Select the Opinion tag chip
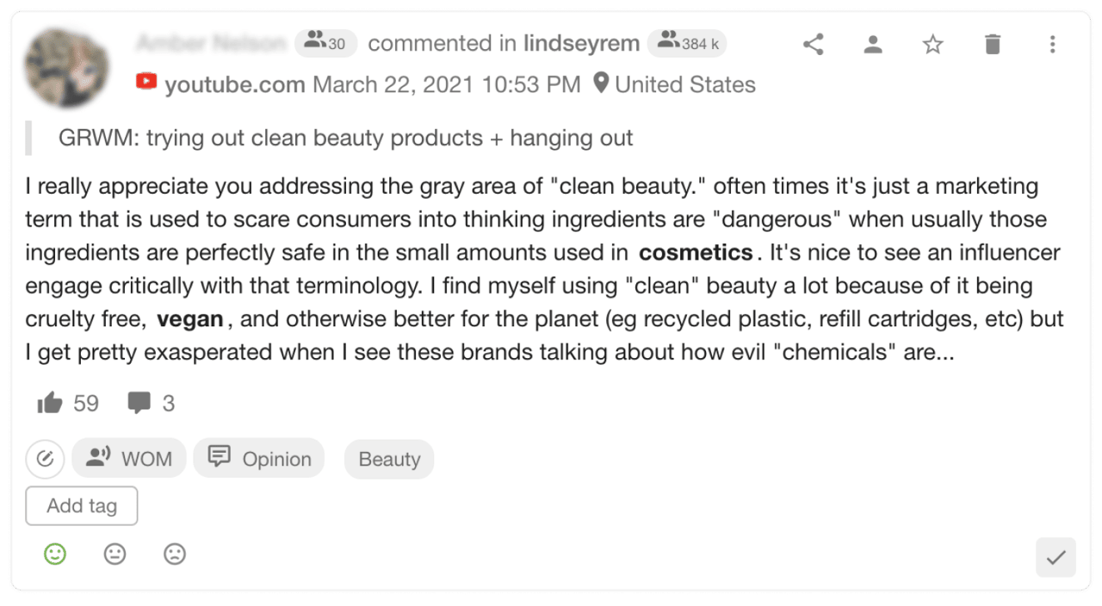This screenshot has width=1102, height=606. pos(259,458)
